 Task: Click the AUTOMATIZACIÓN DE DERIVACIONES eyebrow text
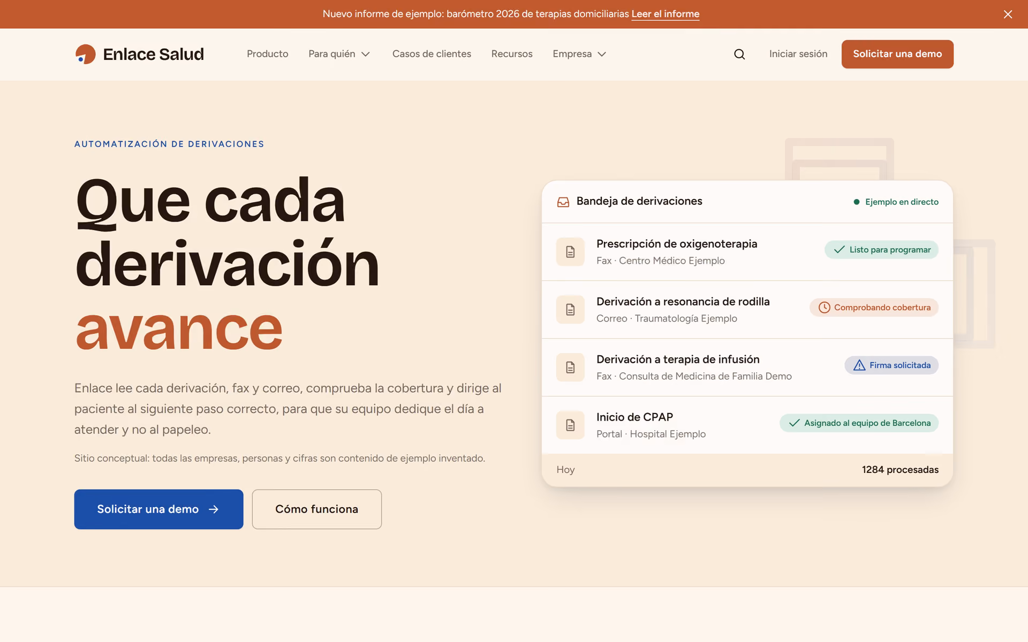(169, 144)
